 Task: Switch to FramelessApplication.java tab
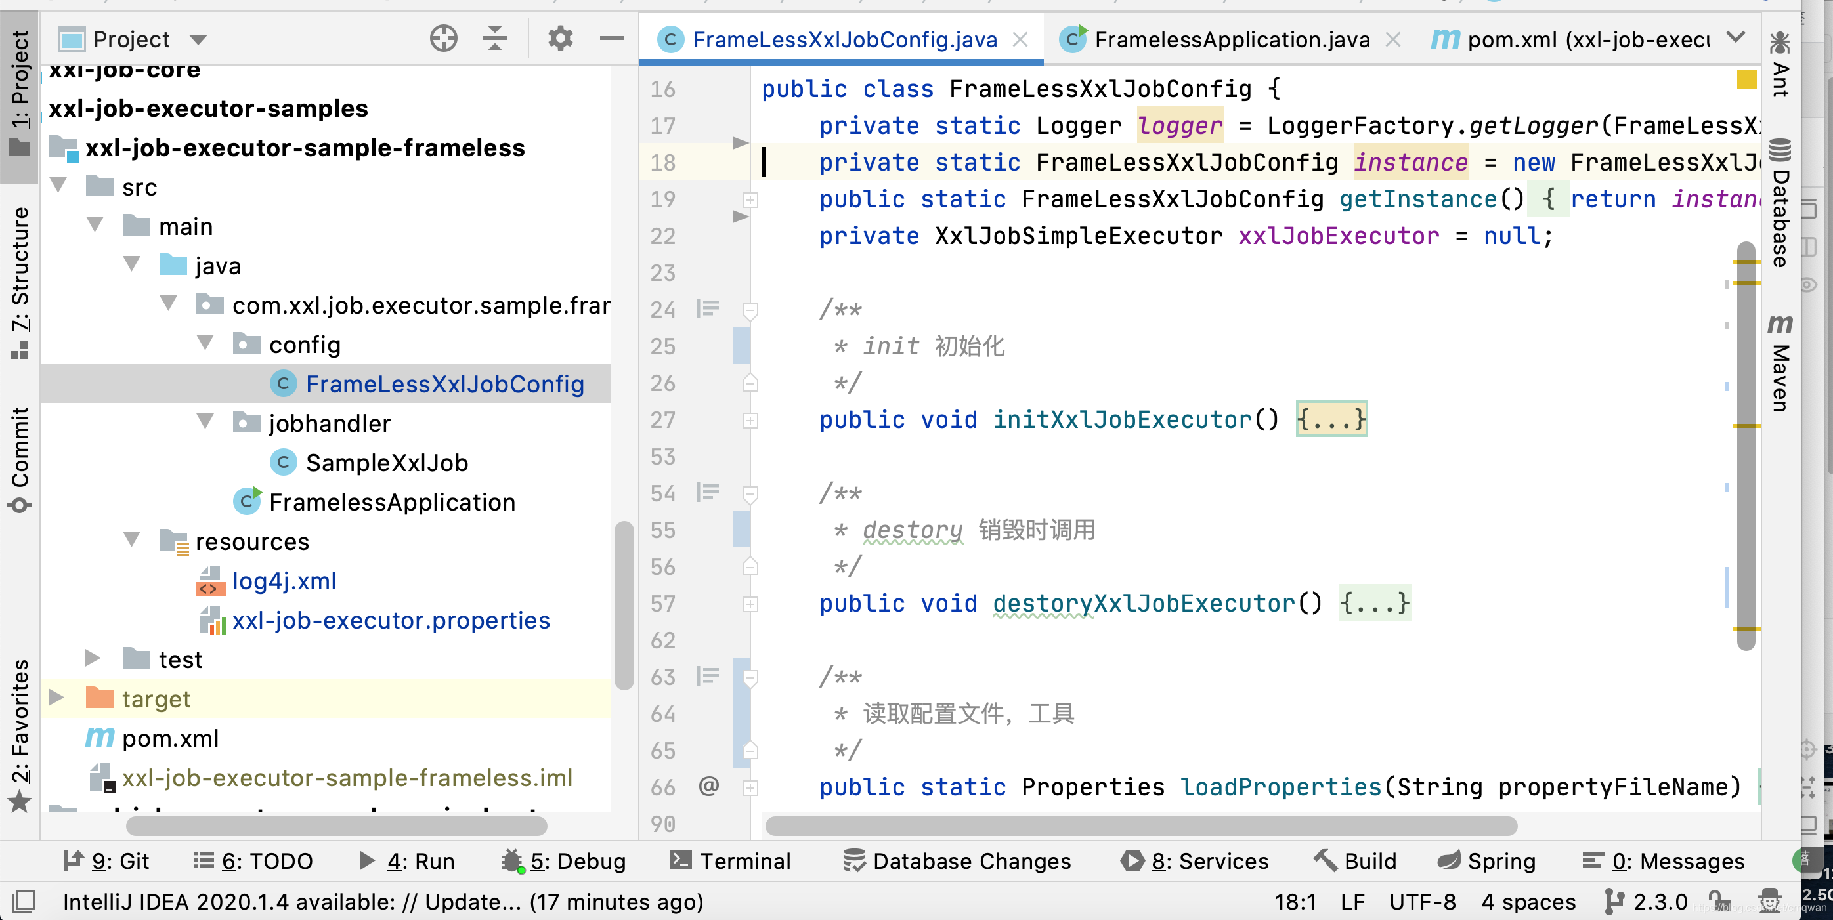click(x=1232, y=40)
